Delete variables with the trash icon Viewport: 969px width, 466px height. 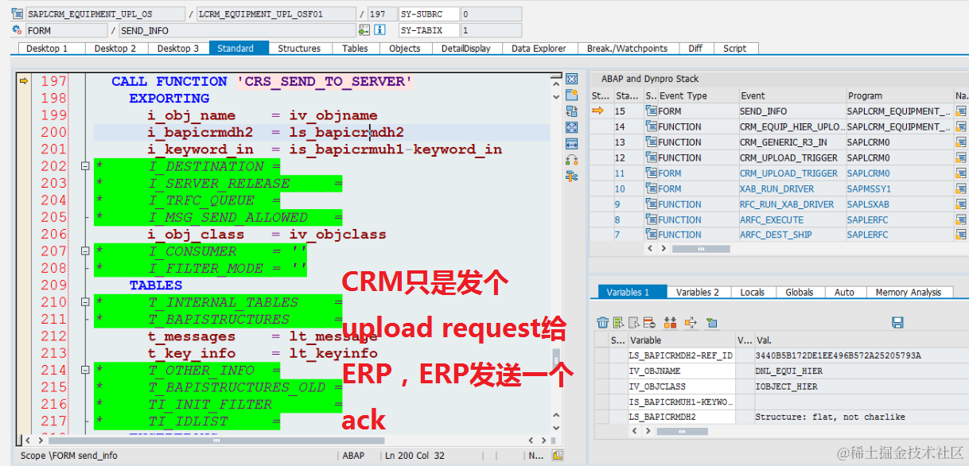[x=603, y=322]
